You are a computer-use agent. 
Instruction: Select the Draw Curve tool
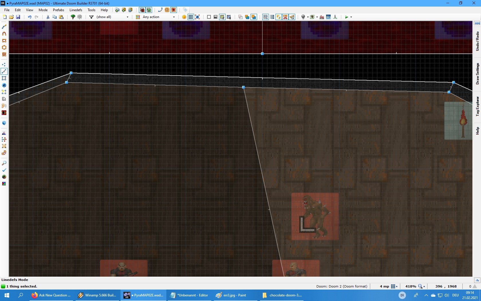[x=4, y=34]
